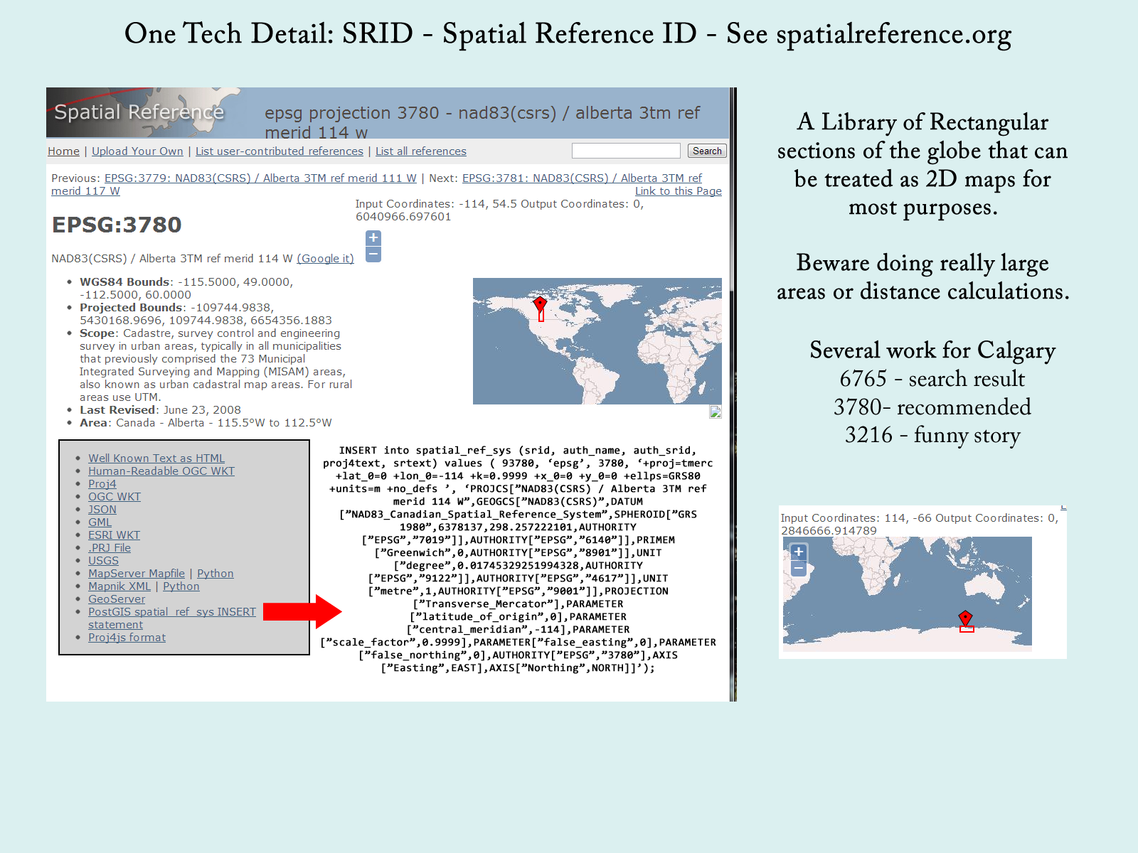Image resolution: width=1138 pixels, height=853 pixels.
Task: Click the search text input field
Action: [626, 151]
